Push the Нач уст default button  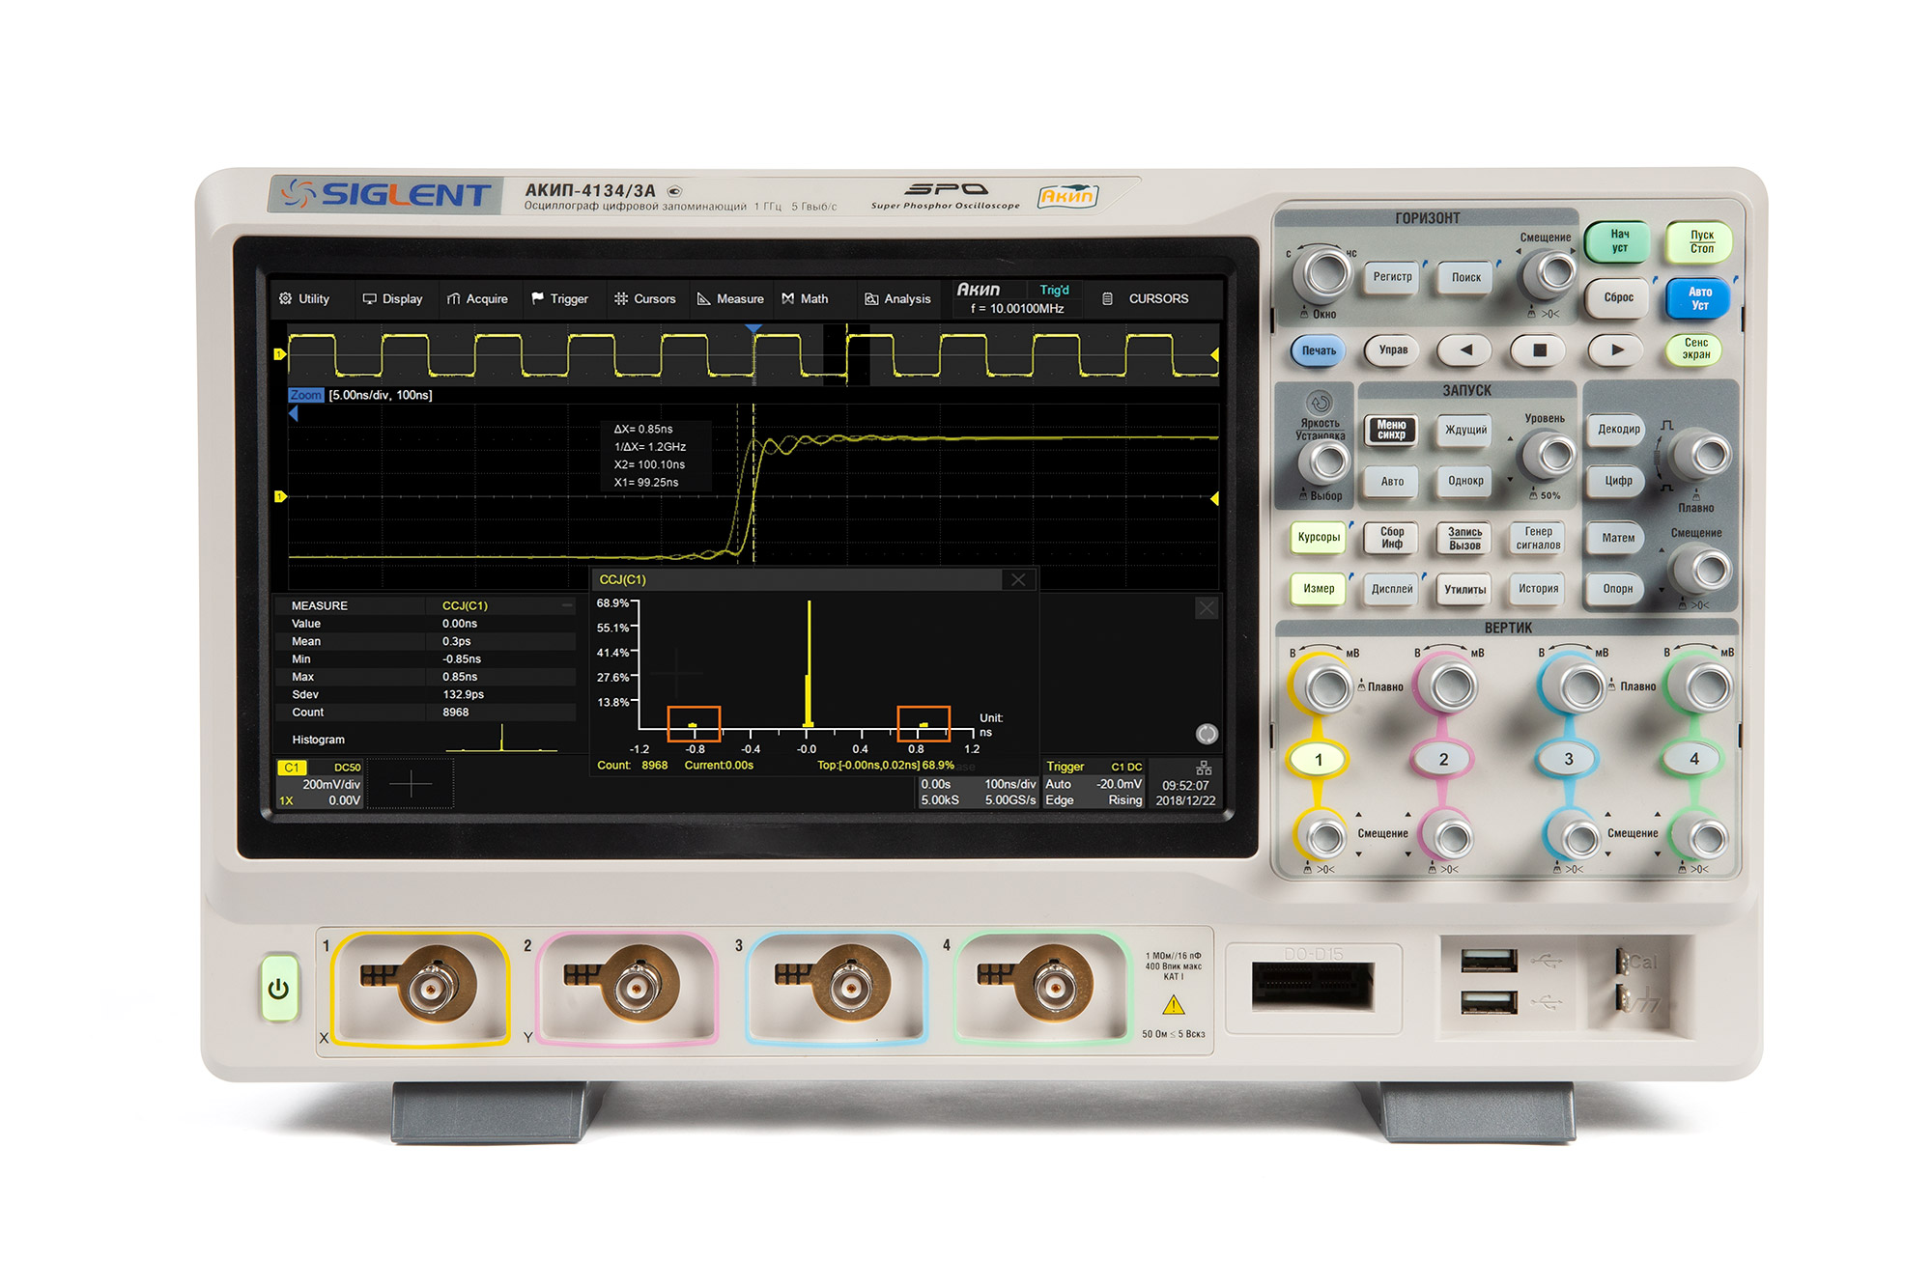1619,241
